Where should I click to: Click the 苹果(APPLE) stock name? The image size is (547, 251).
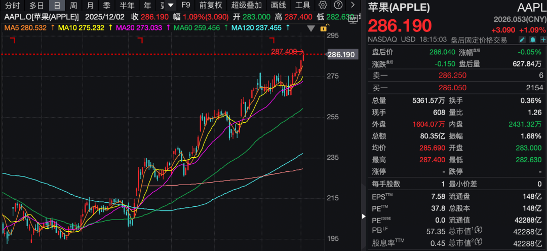click(x=399, y=7)
